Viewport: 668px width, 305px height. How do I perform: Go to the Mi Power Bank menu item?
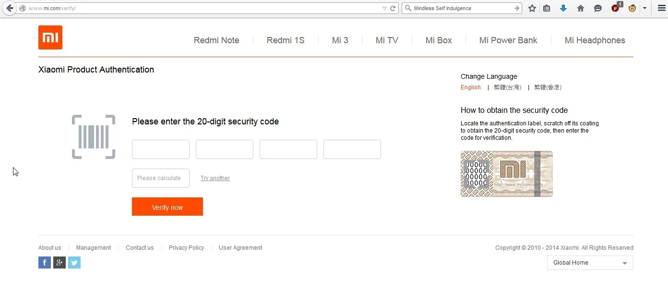coord(508,40)
